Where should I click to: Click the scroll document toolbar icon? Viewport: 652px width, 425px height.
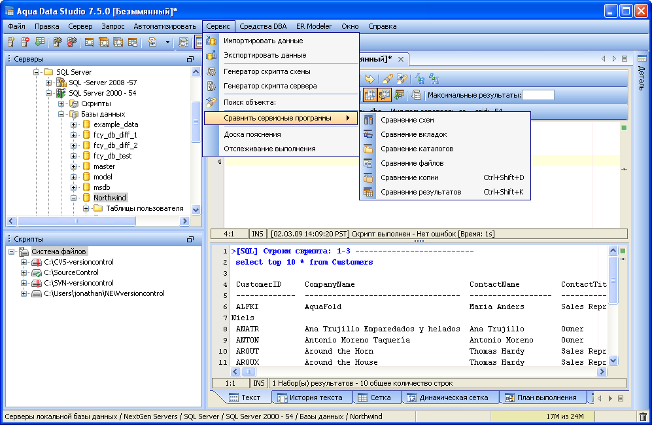[x=183, y=42]
